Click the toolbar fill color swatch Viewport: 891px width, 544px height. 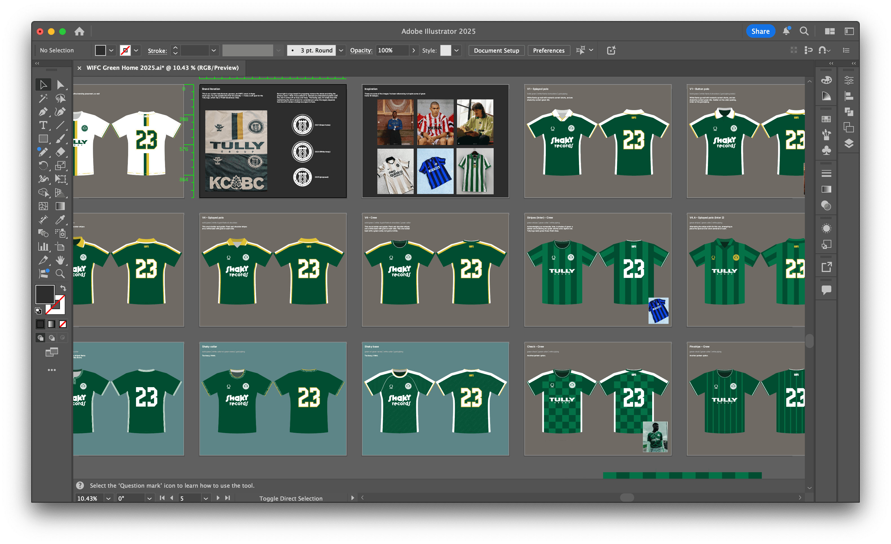45,294
